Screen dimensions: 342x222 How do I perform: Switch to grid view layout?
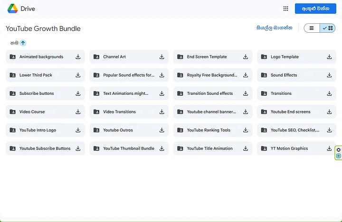pos(328,28)
